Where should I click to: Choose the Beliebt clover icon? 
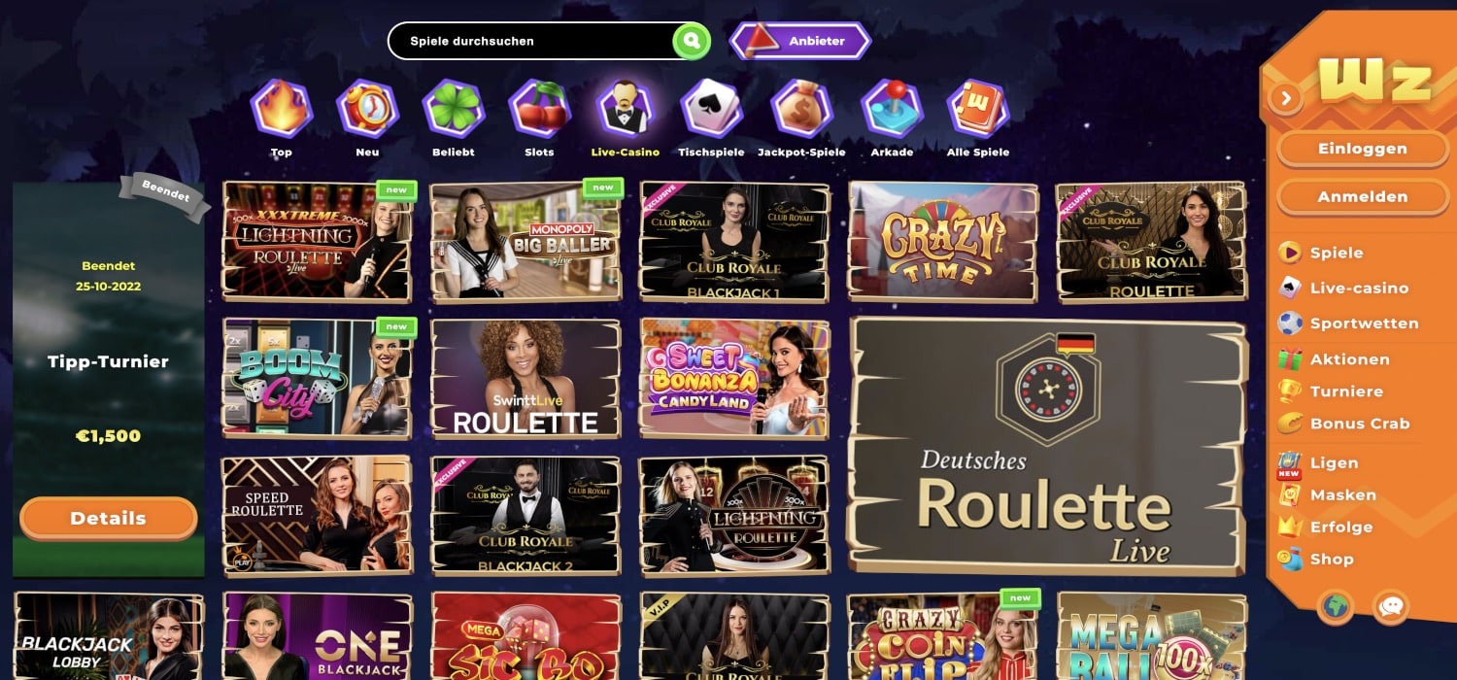pyautogui.click(x=454, y=108)
